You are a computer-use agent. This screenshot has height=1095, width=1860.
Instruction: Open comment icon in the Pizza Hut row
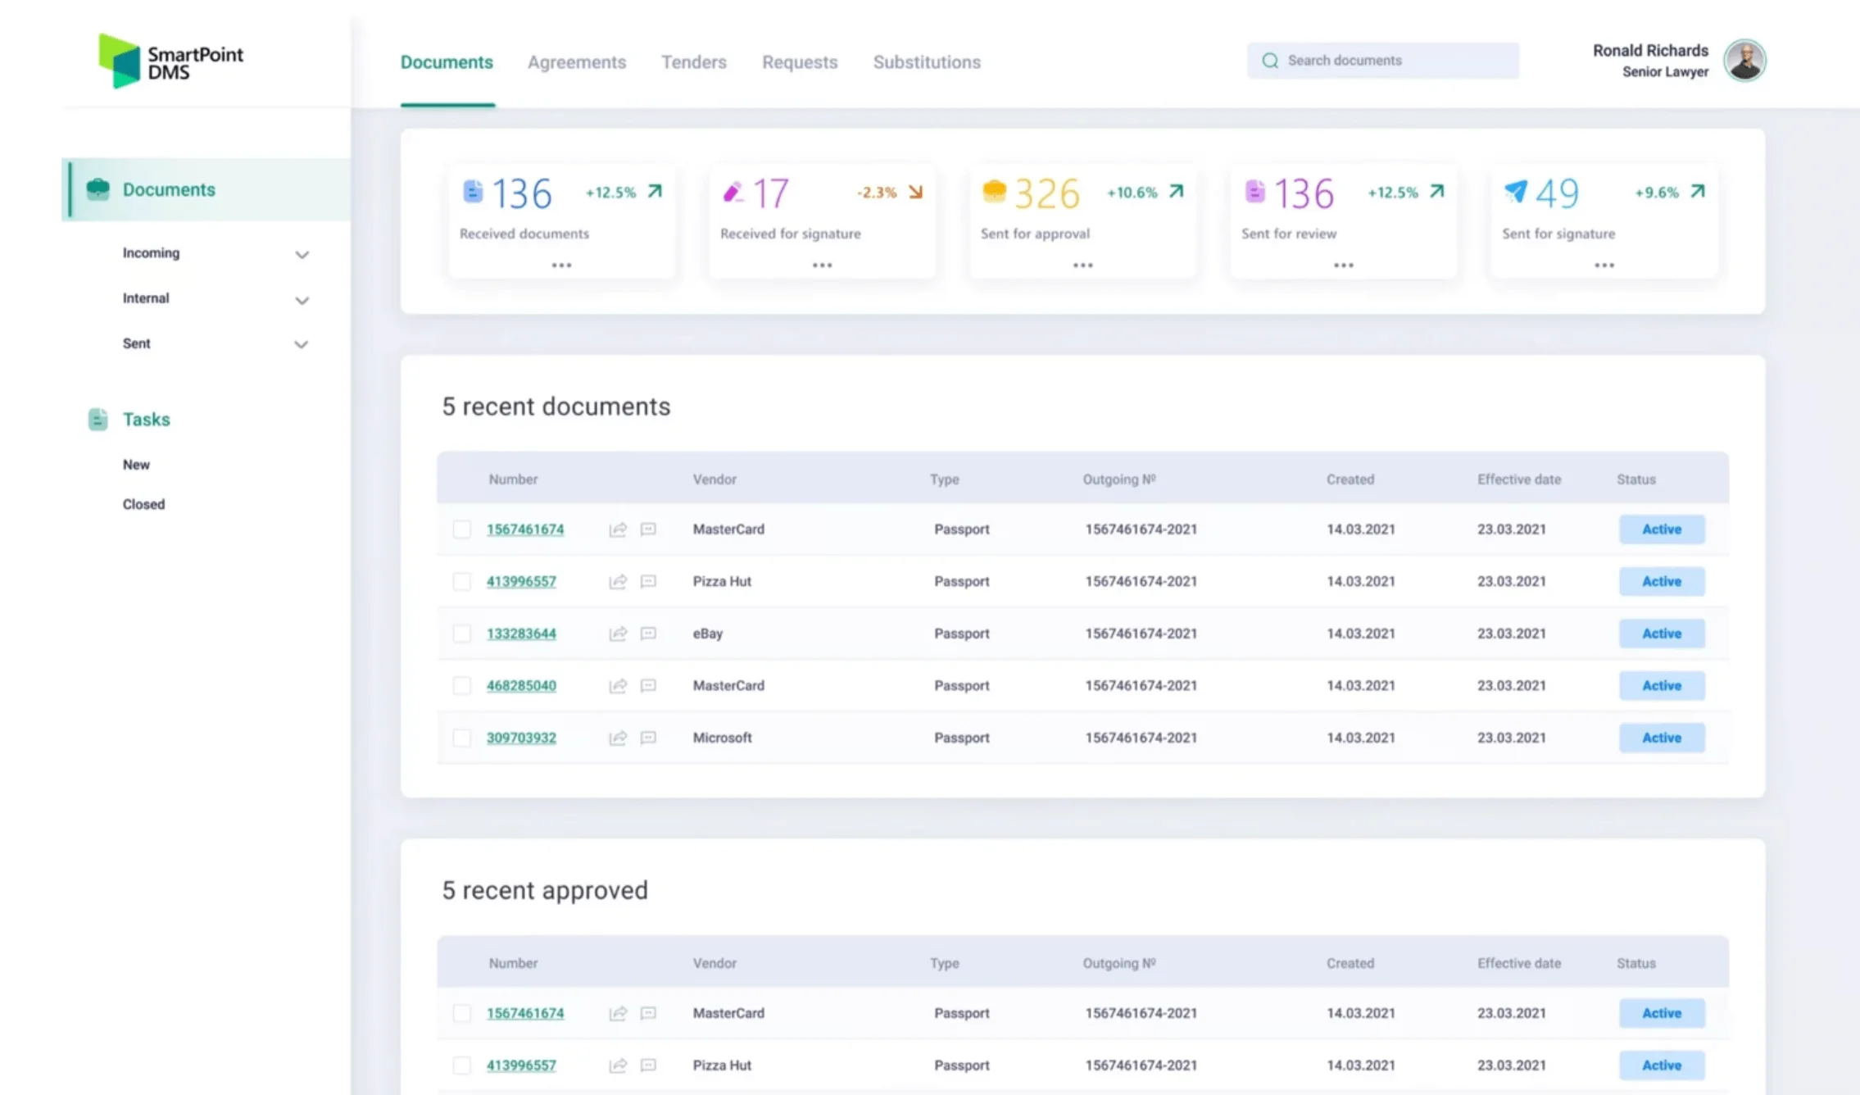click(648, 581)
